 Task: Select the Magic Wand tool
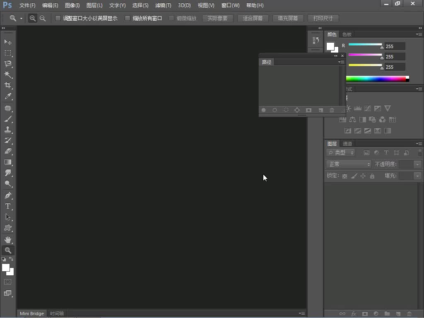click(8, 75)
